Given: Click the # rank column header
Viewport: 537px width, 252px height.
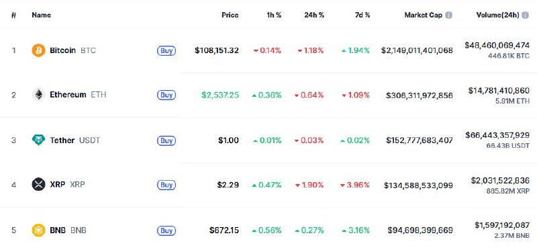Looking at the screenshot, I should pyautogui.click(x=13, y=15).
